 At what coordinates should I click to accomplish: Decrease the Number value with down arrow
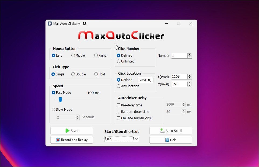190,57
